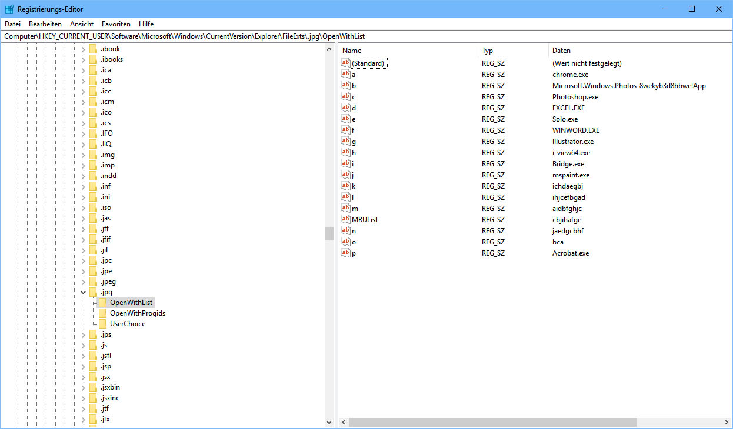Viewport: 733px width, 429px height.
Task: Expand the .jpeg key
Action: (x=84, y=281)
